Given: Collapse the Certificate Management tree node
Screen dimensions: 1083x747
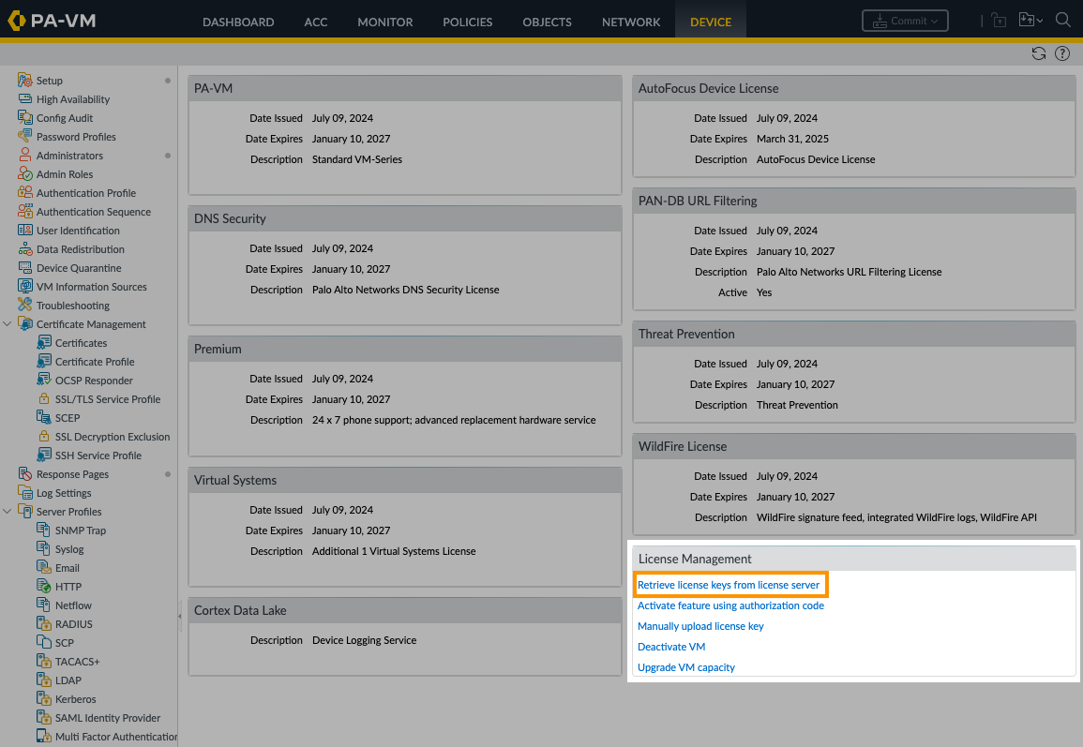Looking at the screenshot, I should click(8, 324).
